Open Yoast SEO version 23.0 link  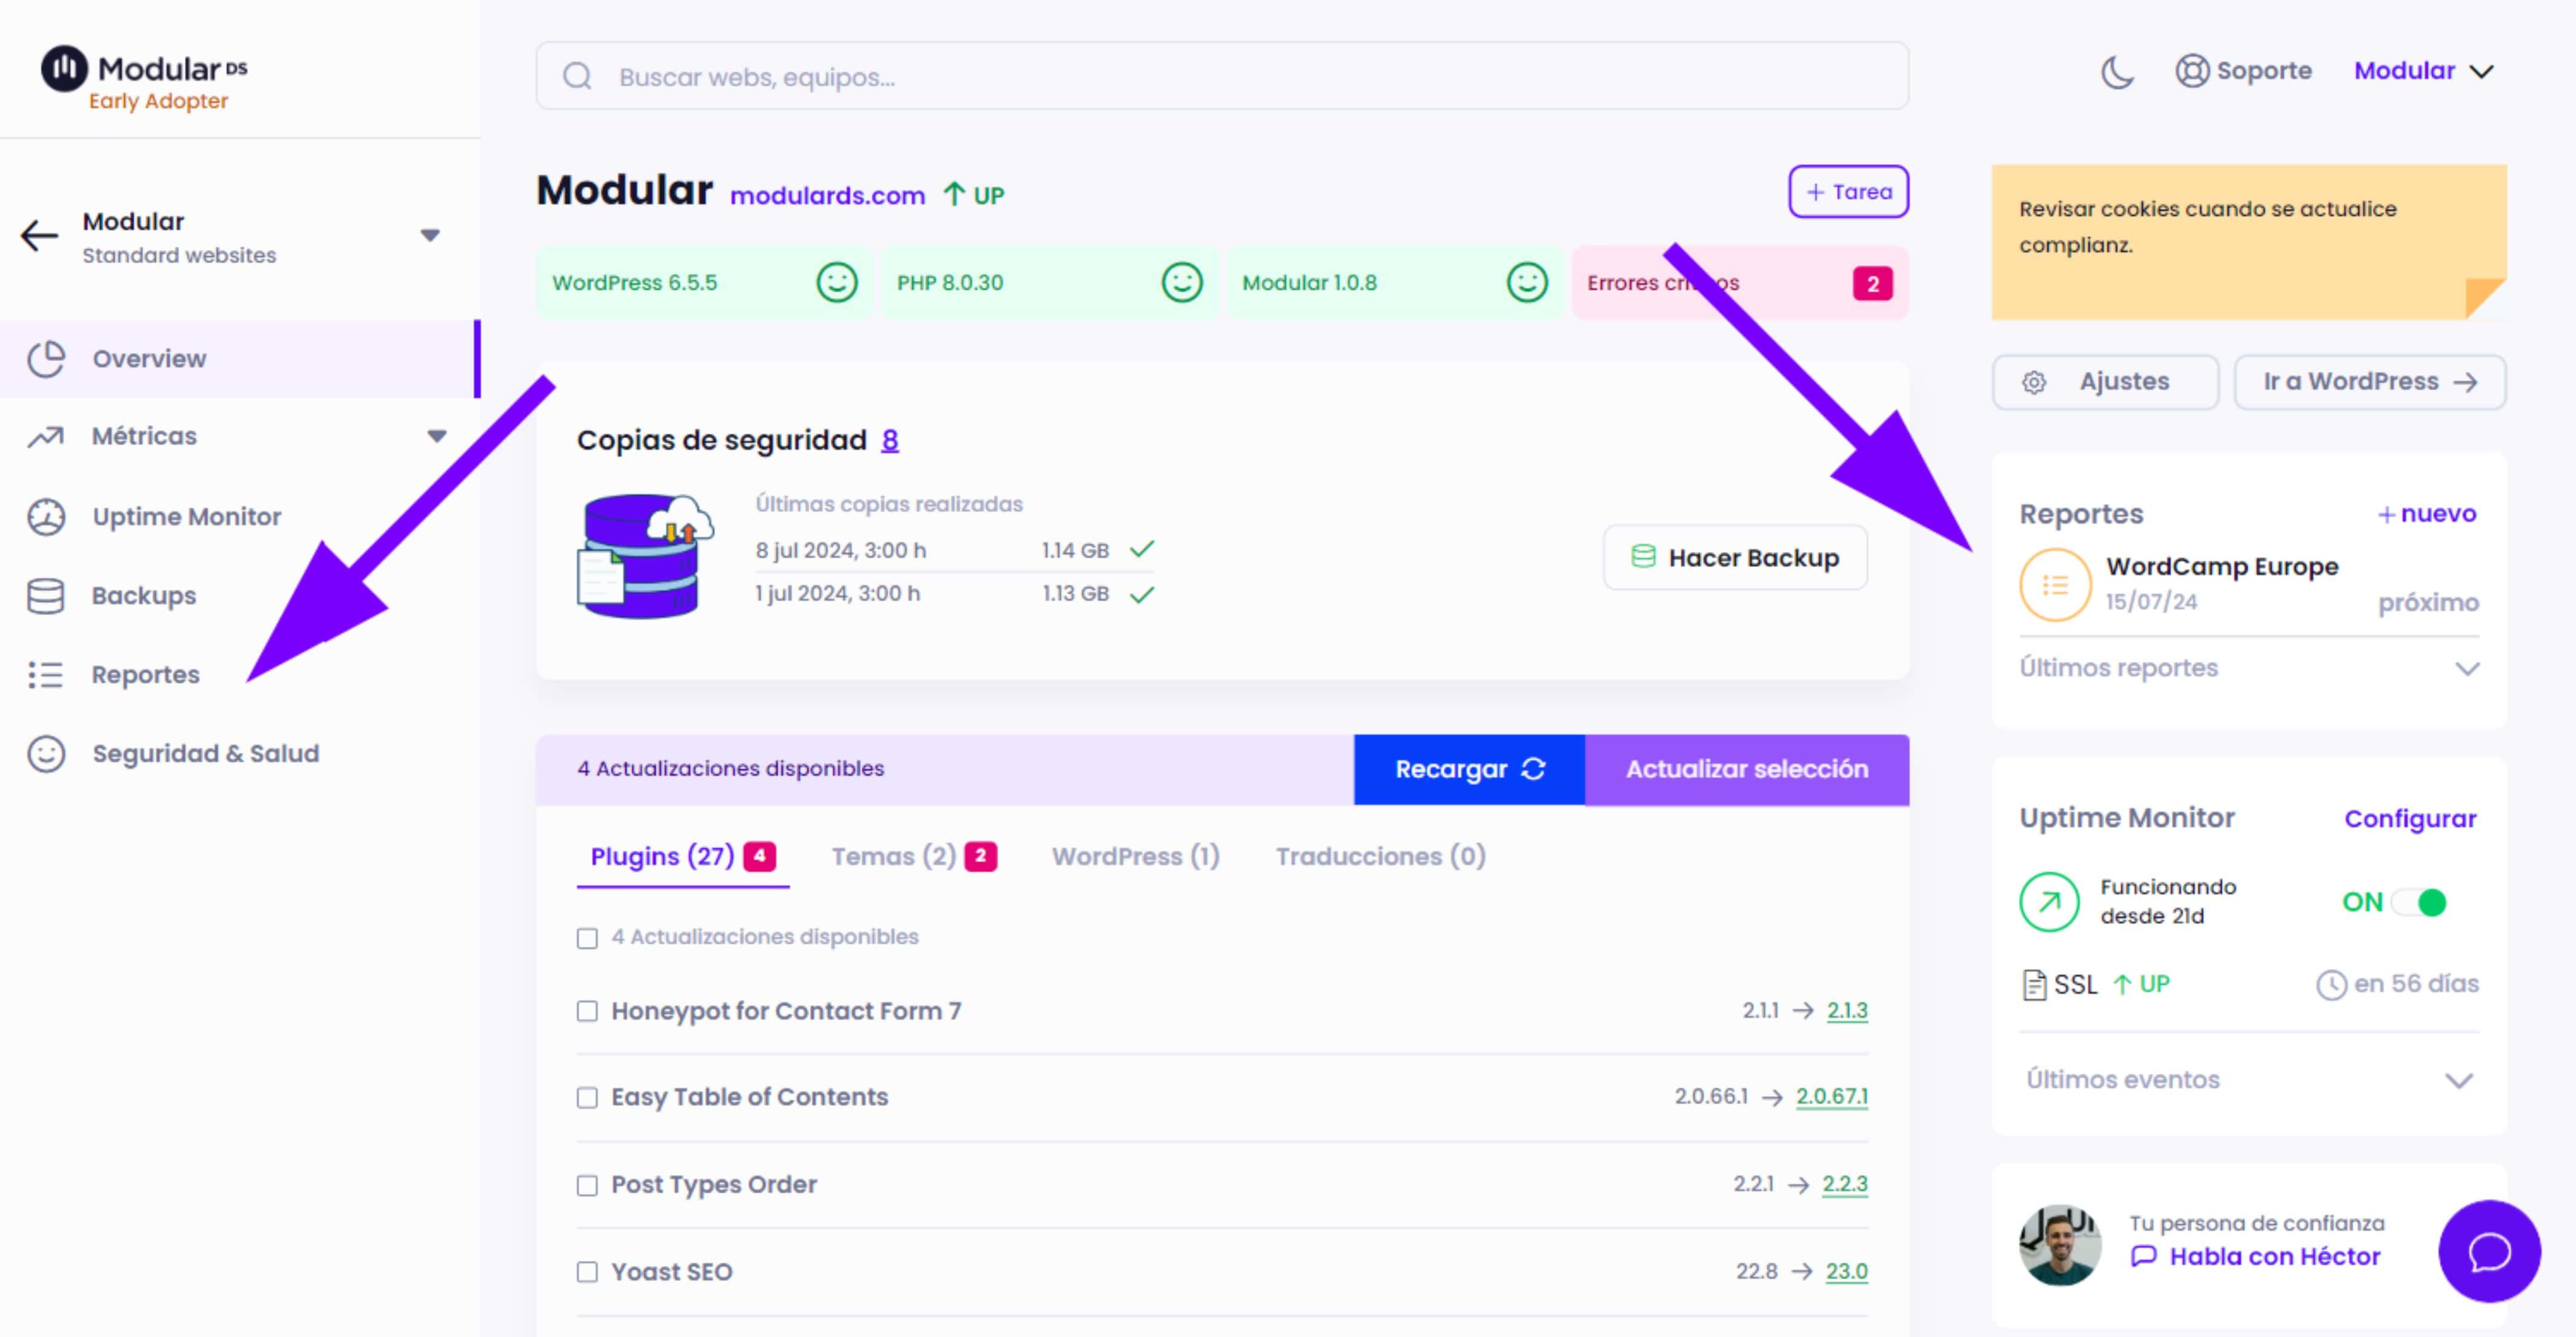[1846, 1272]
